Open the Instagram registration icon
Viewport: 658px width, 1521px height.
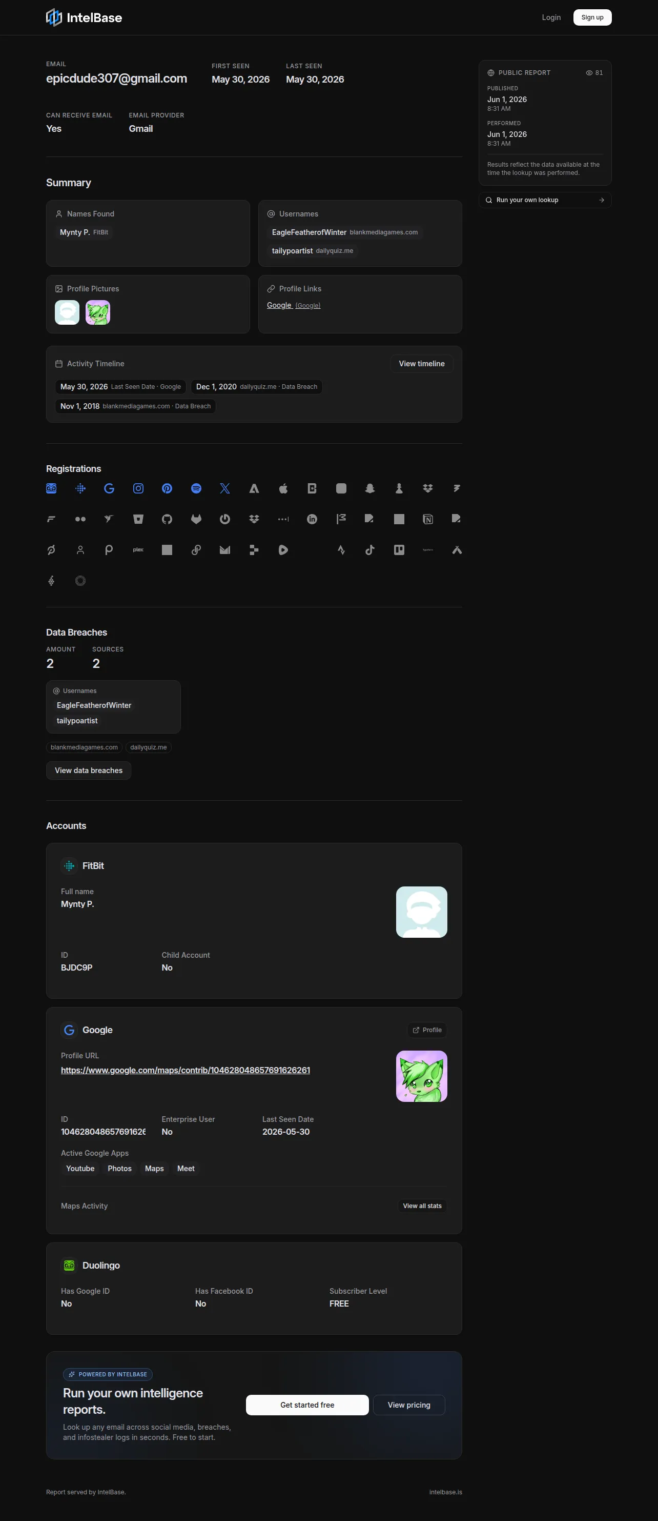pyautogui.click(x=138, y=488)
